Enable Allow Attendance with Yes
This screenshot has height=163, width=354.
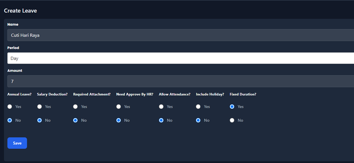pos(161,106)
